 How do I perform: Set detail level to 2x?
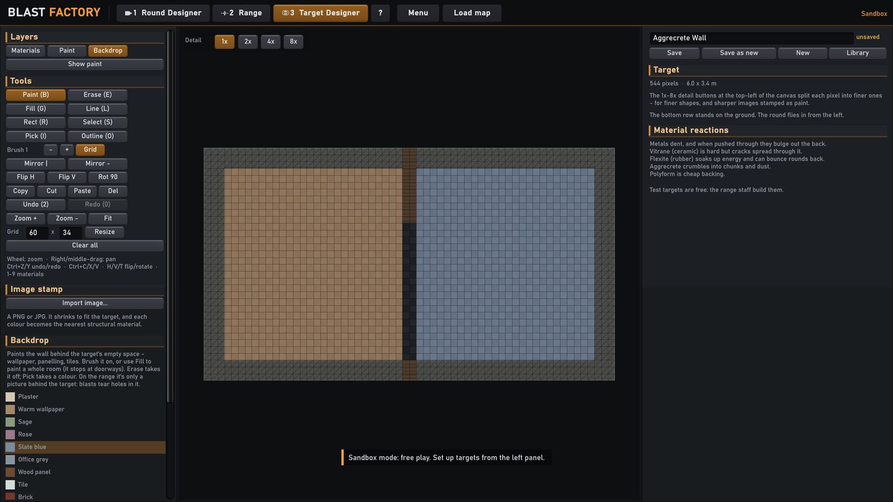[x=247, y=41]
